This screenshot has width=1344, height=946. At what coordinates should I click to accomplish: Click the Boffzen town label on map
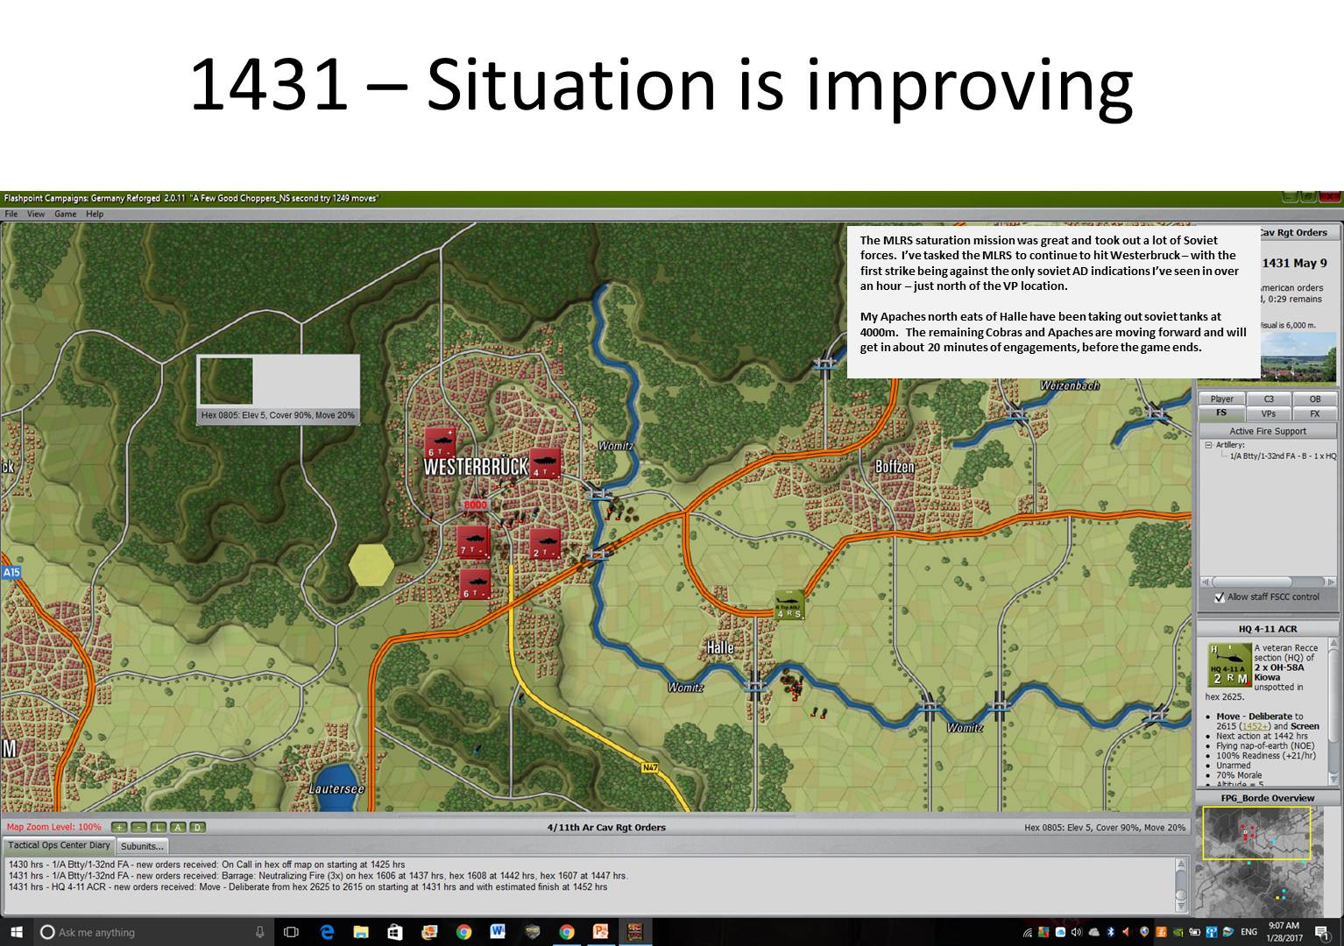point(895,467)
